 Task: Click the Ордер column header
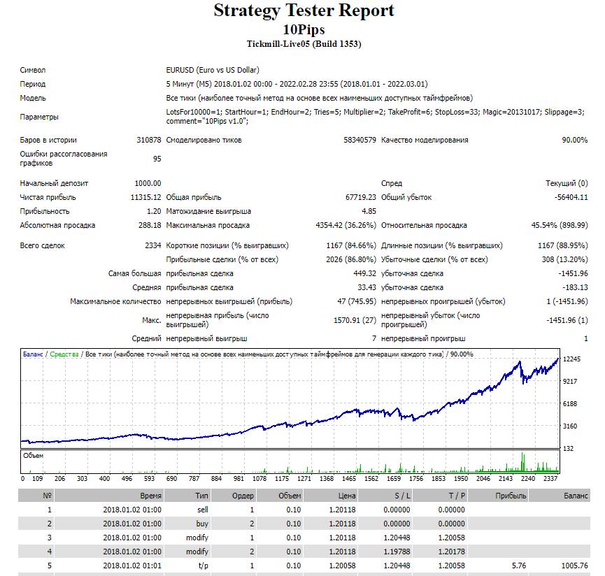pos(243,496)
